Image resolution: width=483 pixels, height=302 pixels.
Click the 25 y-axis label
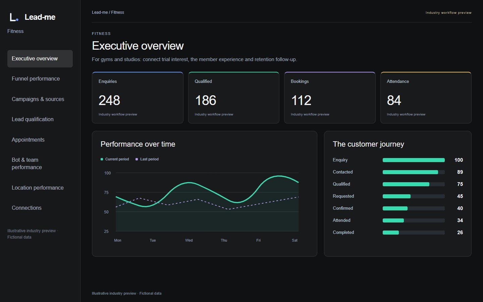[106, 232]
